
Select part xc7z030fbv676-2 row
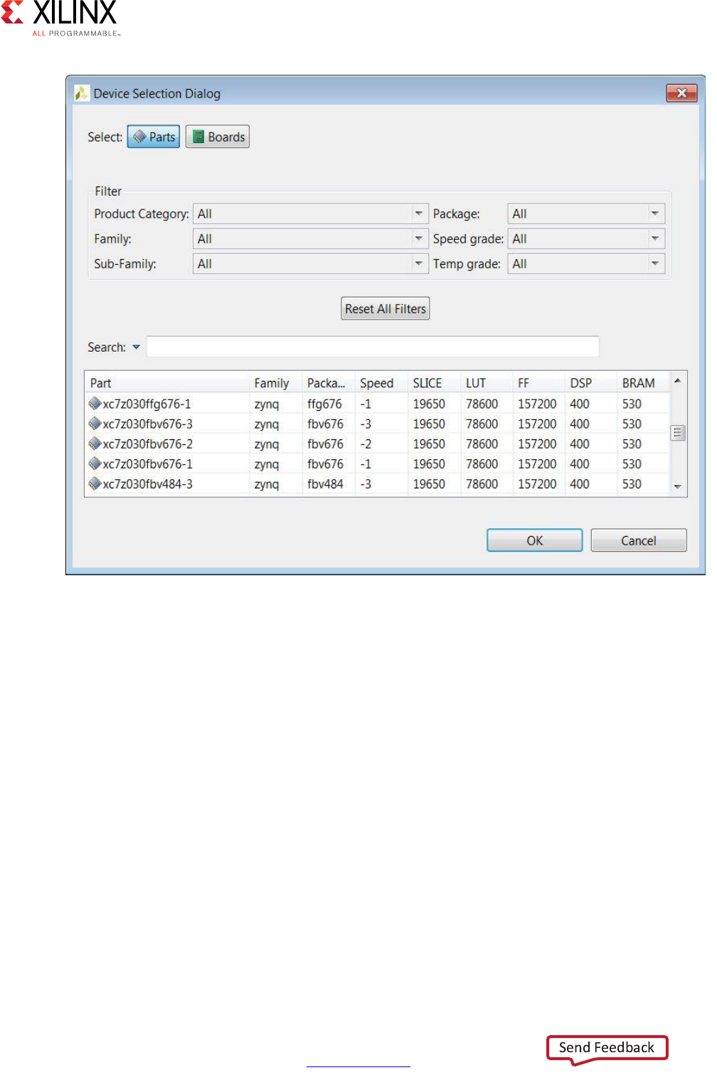click(377, 444)
